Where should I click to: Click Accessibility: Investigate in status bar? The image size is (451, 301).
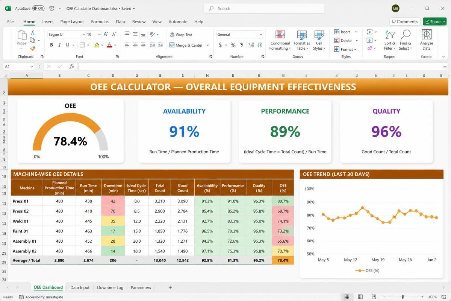tap(41, 297)
